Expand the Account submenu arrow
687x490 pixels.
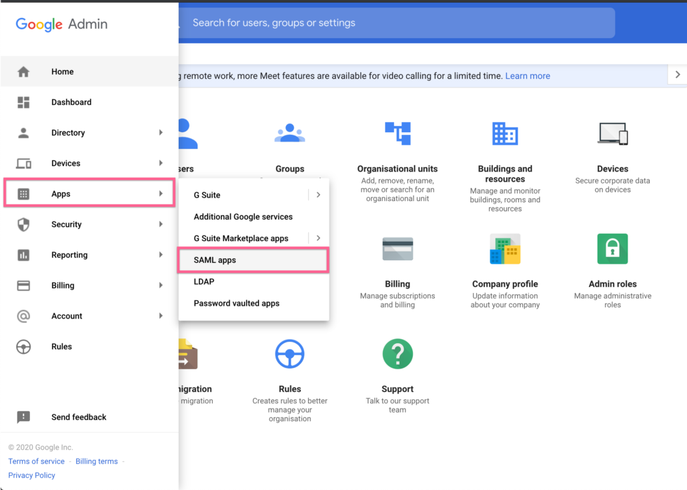161,316
